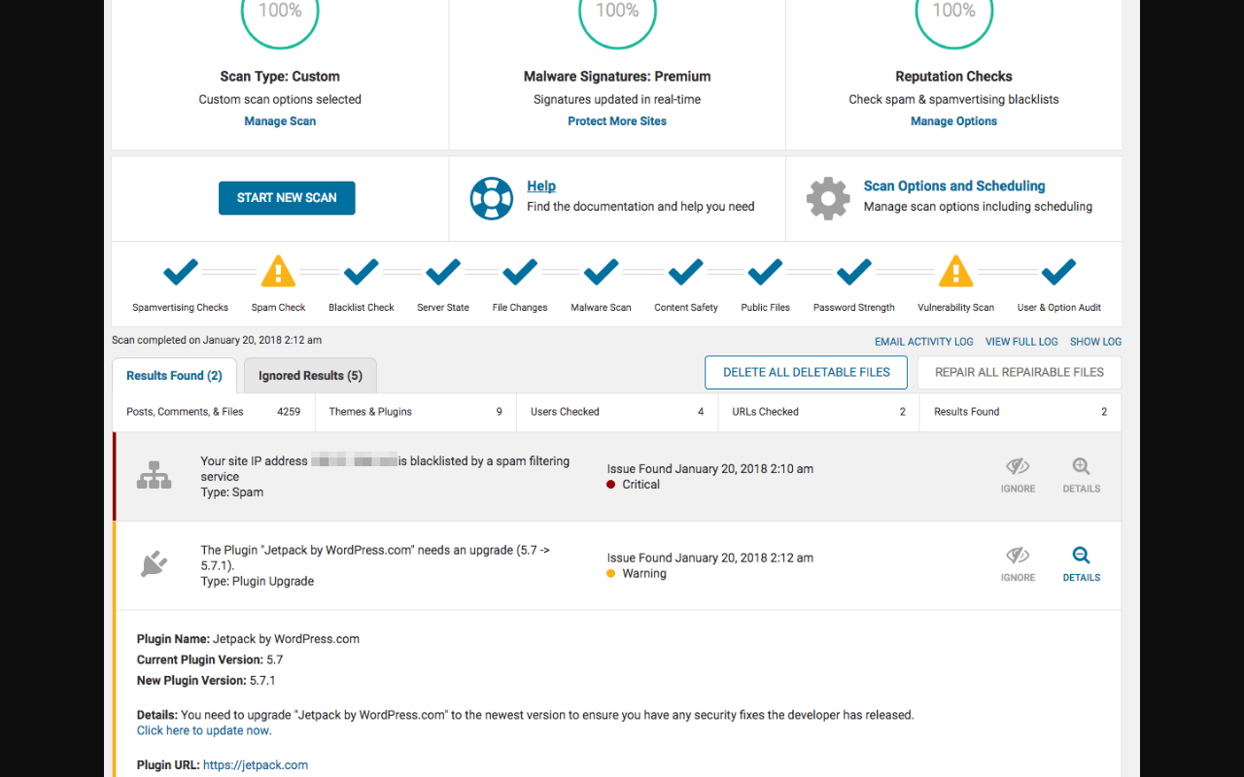
Task: Click 'Plugin Name: Jetpack by WordPress.com' text
Action: point(248,639)
